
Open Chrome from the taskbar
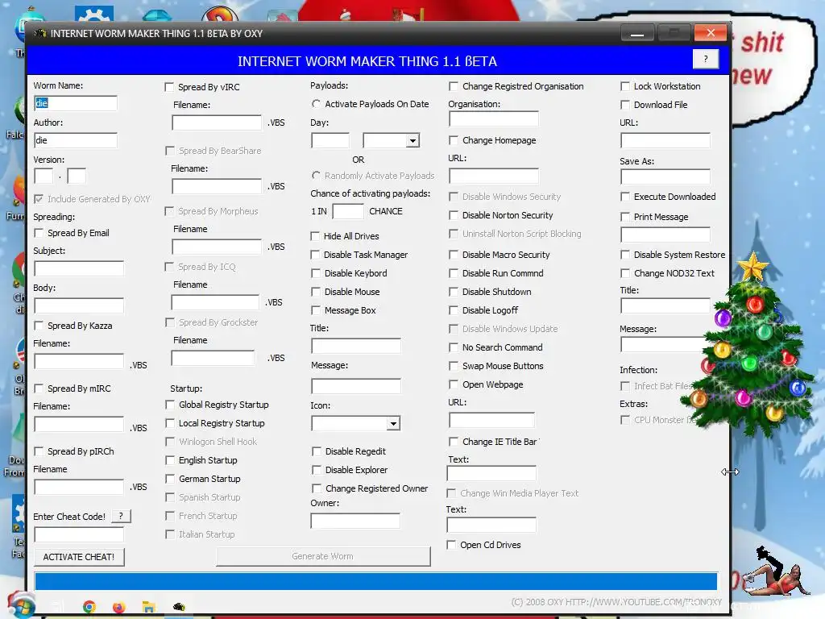89,607
